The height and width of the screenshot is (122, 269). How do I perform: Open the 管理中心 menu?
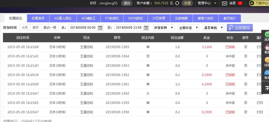(x=207, y=3)
